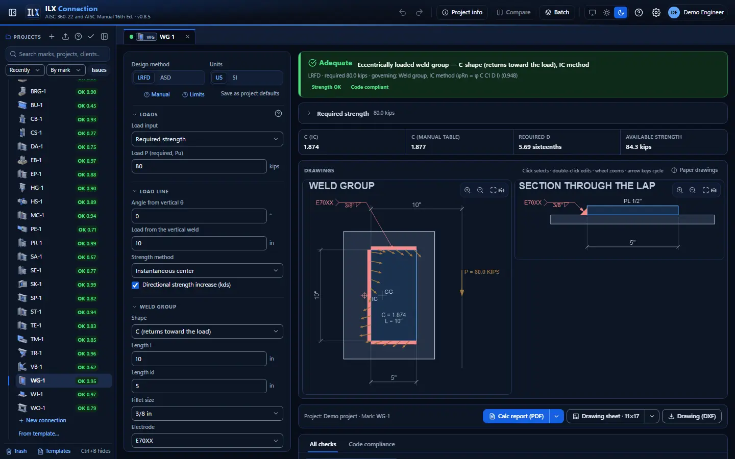Switch to system display theme icon
The height and width of the screenshot is (459, 735).
click(592, 12)
